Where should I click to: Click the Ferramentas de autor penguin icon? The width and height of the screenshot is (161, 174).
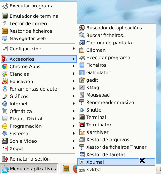pos(5,89)
